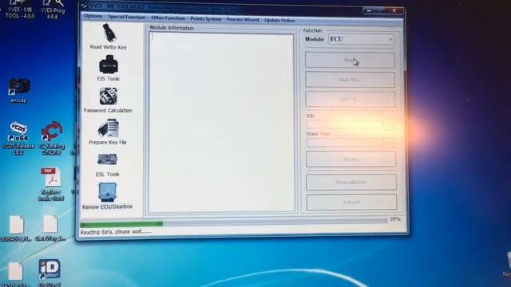Open the Points System menu
The width and height of the screenshot is (511, 287).
(206, 19)
